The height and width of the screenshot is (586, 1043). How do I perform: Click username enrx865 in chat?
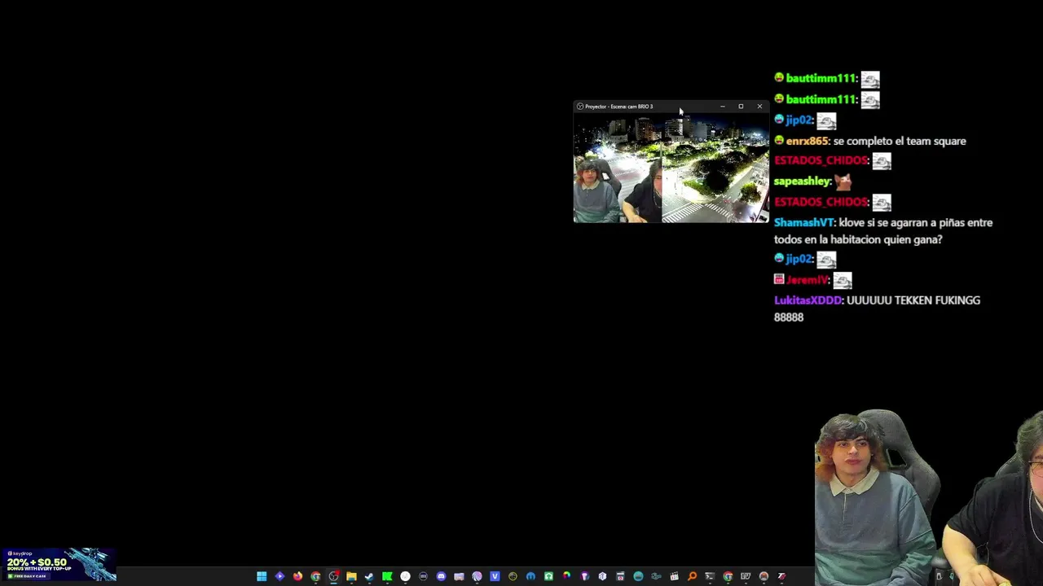pos(808,141)
